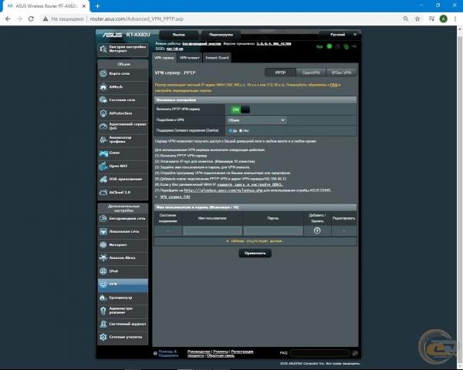Image resolution: width=463 pixels, height=370 pixels.
Task: Toggle the PPTP VPN server ON switch
Action: click(241, 109)
